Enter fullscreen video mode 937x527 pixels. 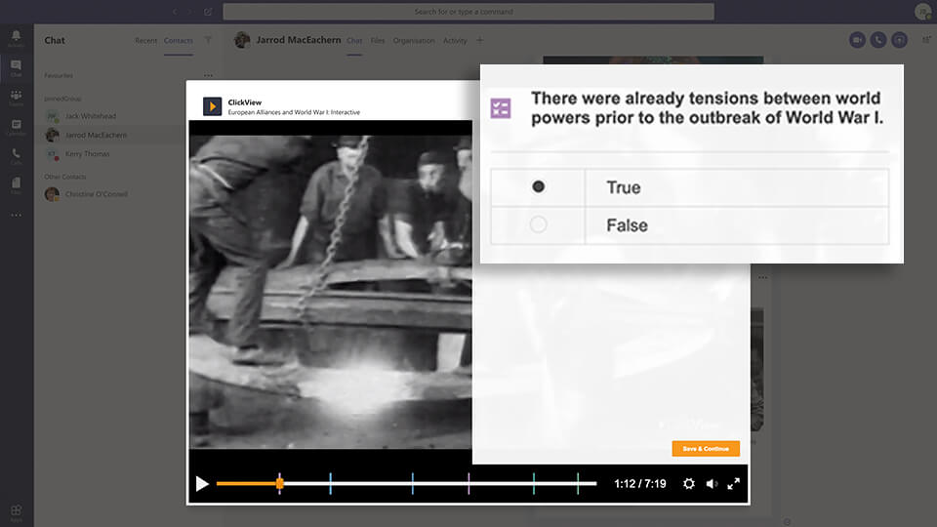(734, 484)
